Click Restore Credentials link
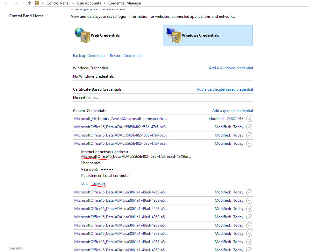 coord(126,56)
